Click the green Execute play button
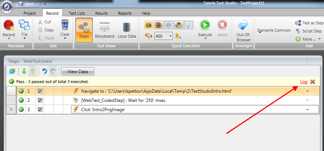Viewport: 324px width, 151px height. click(x=205, y=25)
